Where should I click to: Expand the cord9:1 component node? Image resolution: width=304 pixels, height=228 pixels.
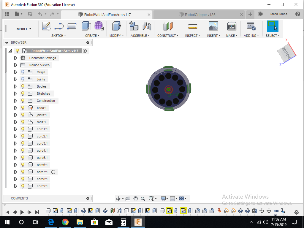(x=15, y=186)
